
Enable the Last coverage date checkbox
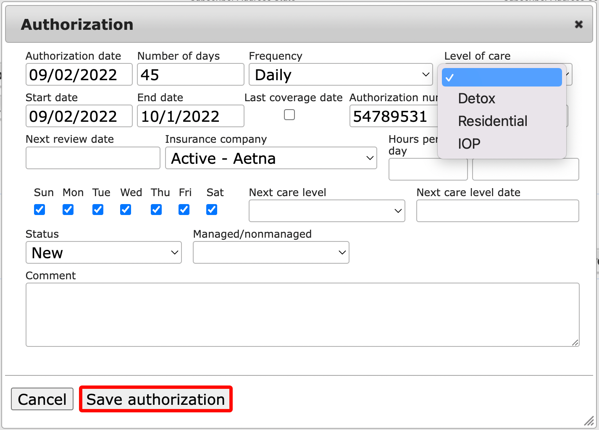[x=289, y=115]
